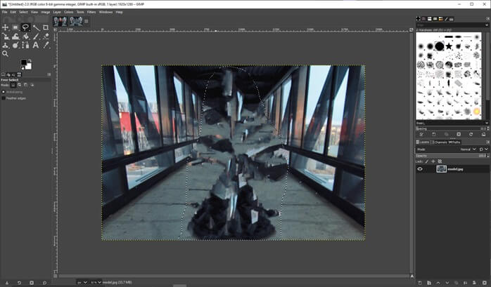Set mode to replace current selection
This screenshot has width=491, height=287.
[13, 85]
